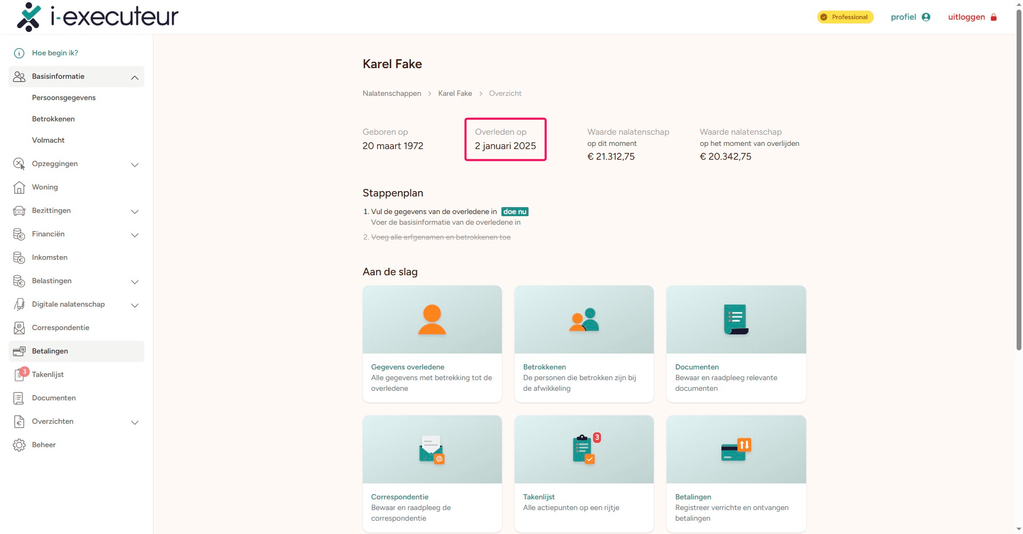The width and height of the screenshot is (1023, 534).
Task: Click the orange person icon on Gegevens overledene card
Action: point(432,319)
